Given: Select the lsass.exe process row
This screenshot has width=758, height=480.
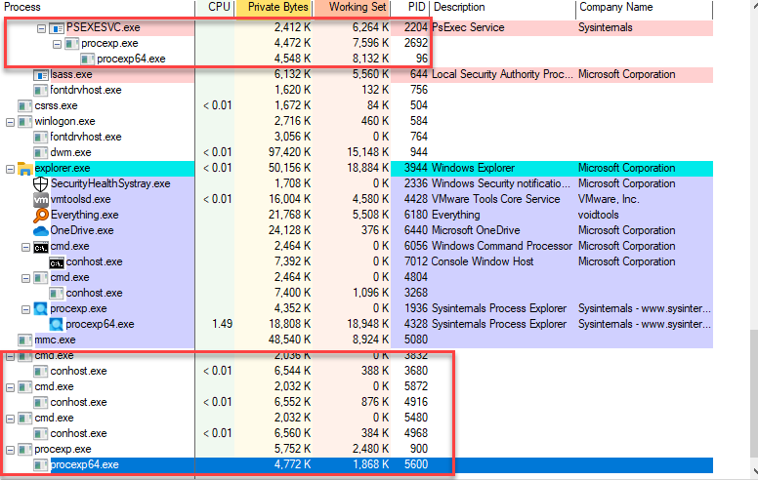Looking at the screenshot, I should click(x=357, y=75).
